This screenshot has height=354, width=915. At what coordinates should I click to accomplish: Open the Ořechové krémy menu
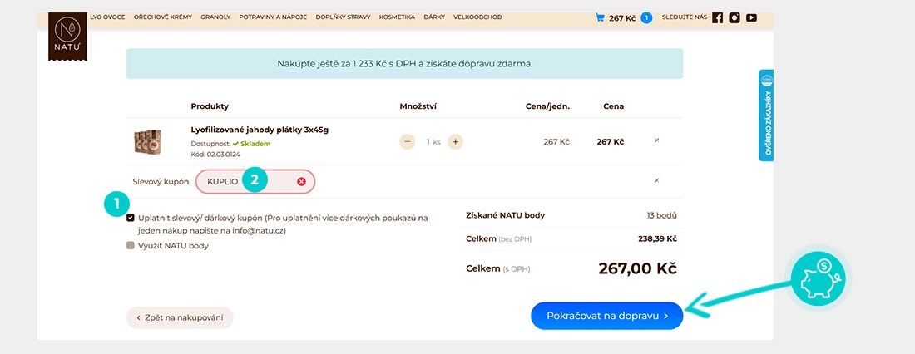click(x=163, y=17)
